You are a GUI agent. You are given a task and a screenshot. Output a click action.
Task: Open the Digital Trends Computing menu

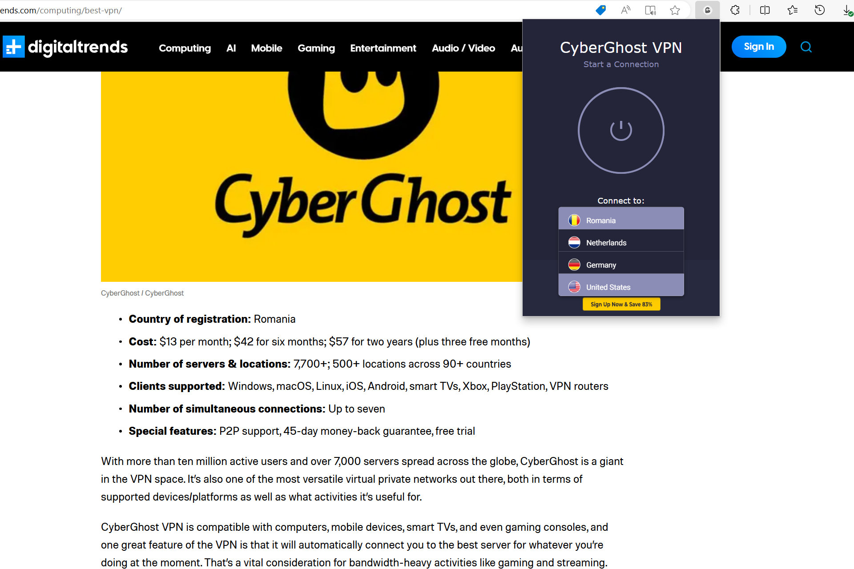185,48
